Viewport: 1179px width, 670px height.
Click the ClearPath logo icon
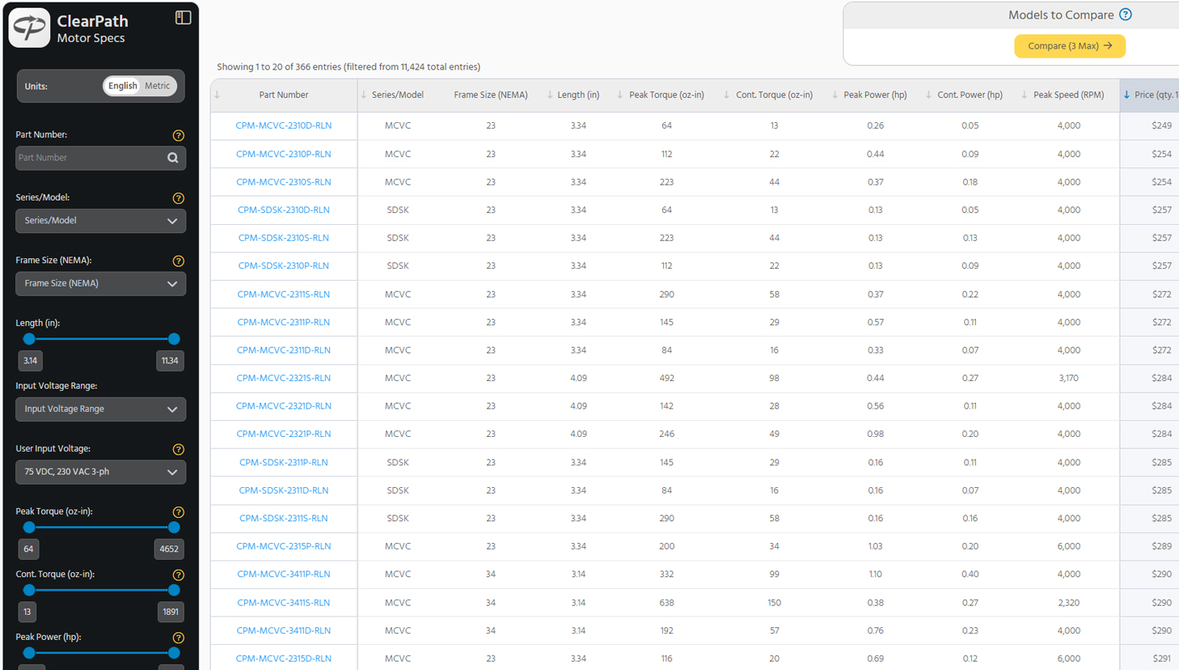click(29, 28)
